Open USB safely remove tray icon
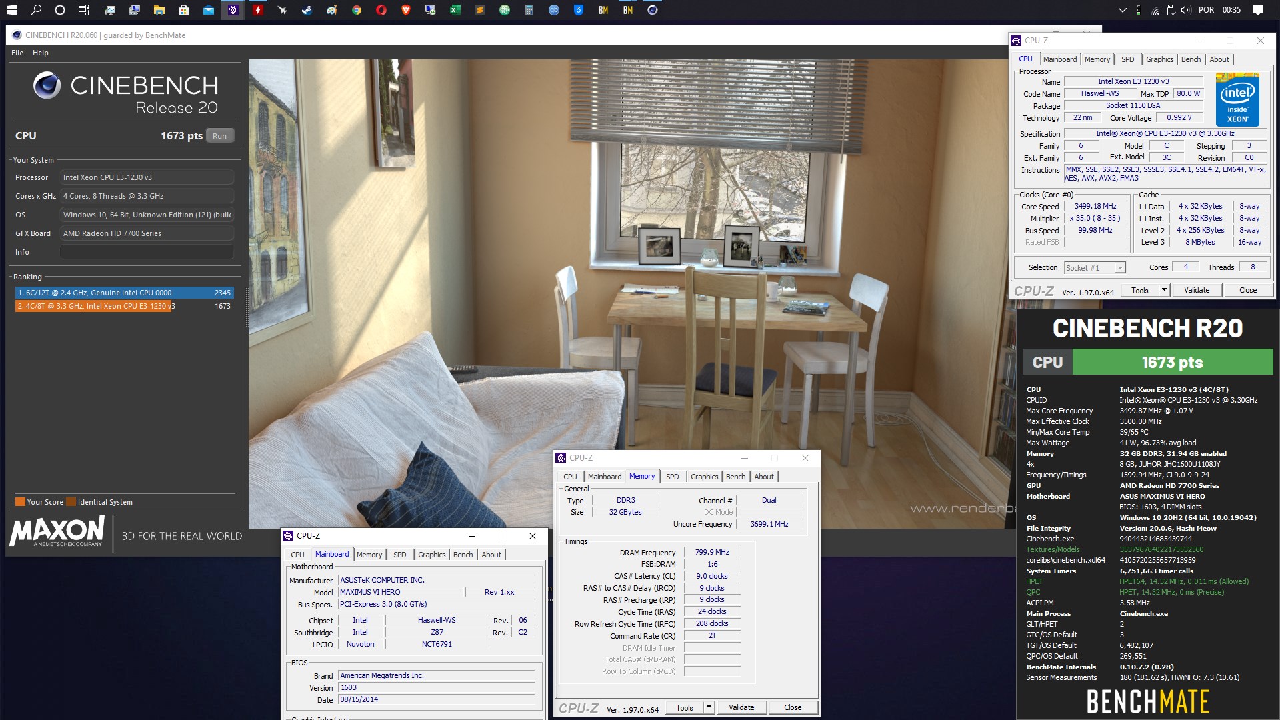Screen dimensions: 1280x720 tap(1171, 10)
